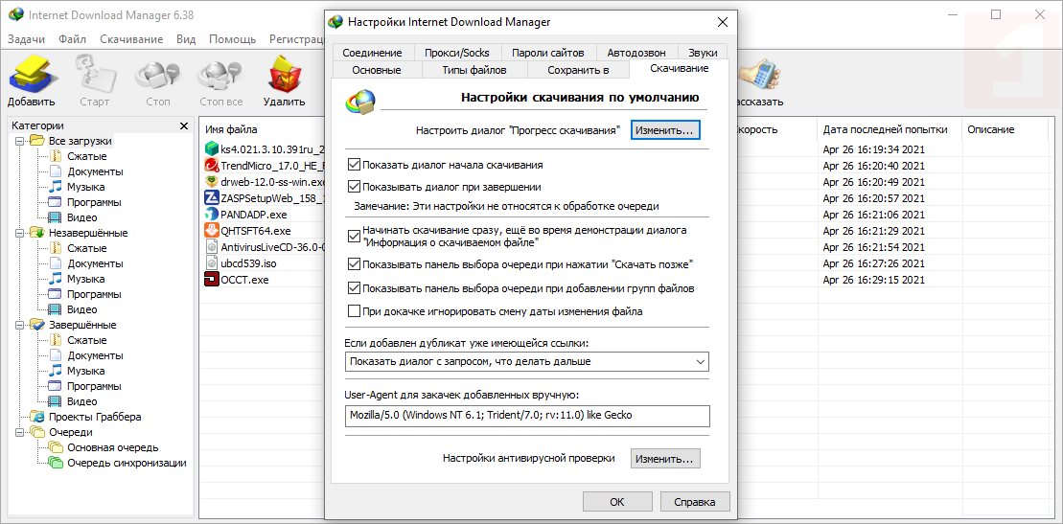The width and height of the screenshot is (1063, 524).
Task: Click the Старт toolbar icon
Action: [94, 75]
